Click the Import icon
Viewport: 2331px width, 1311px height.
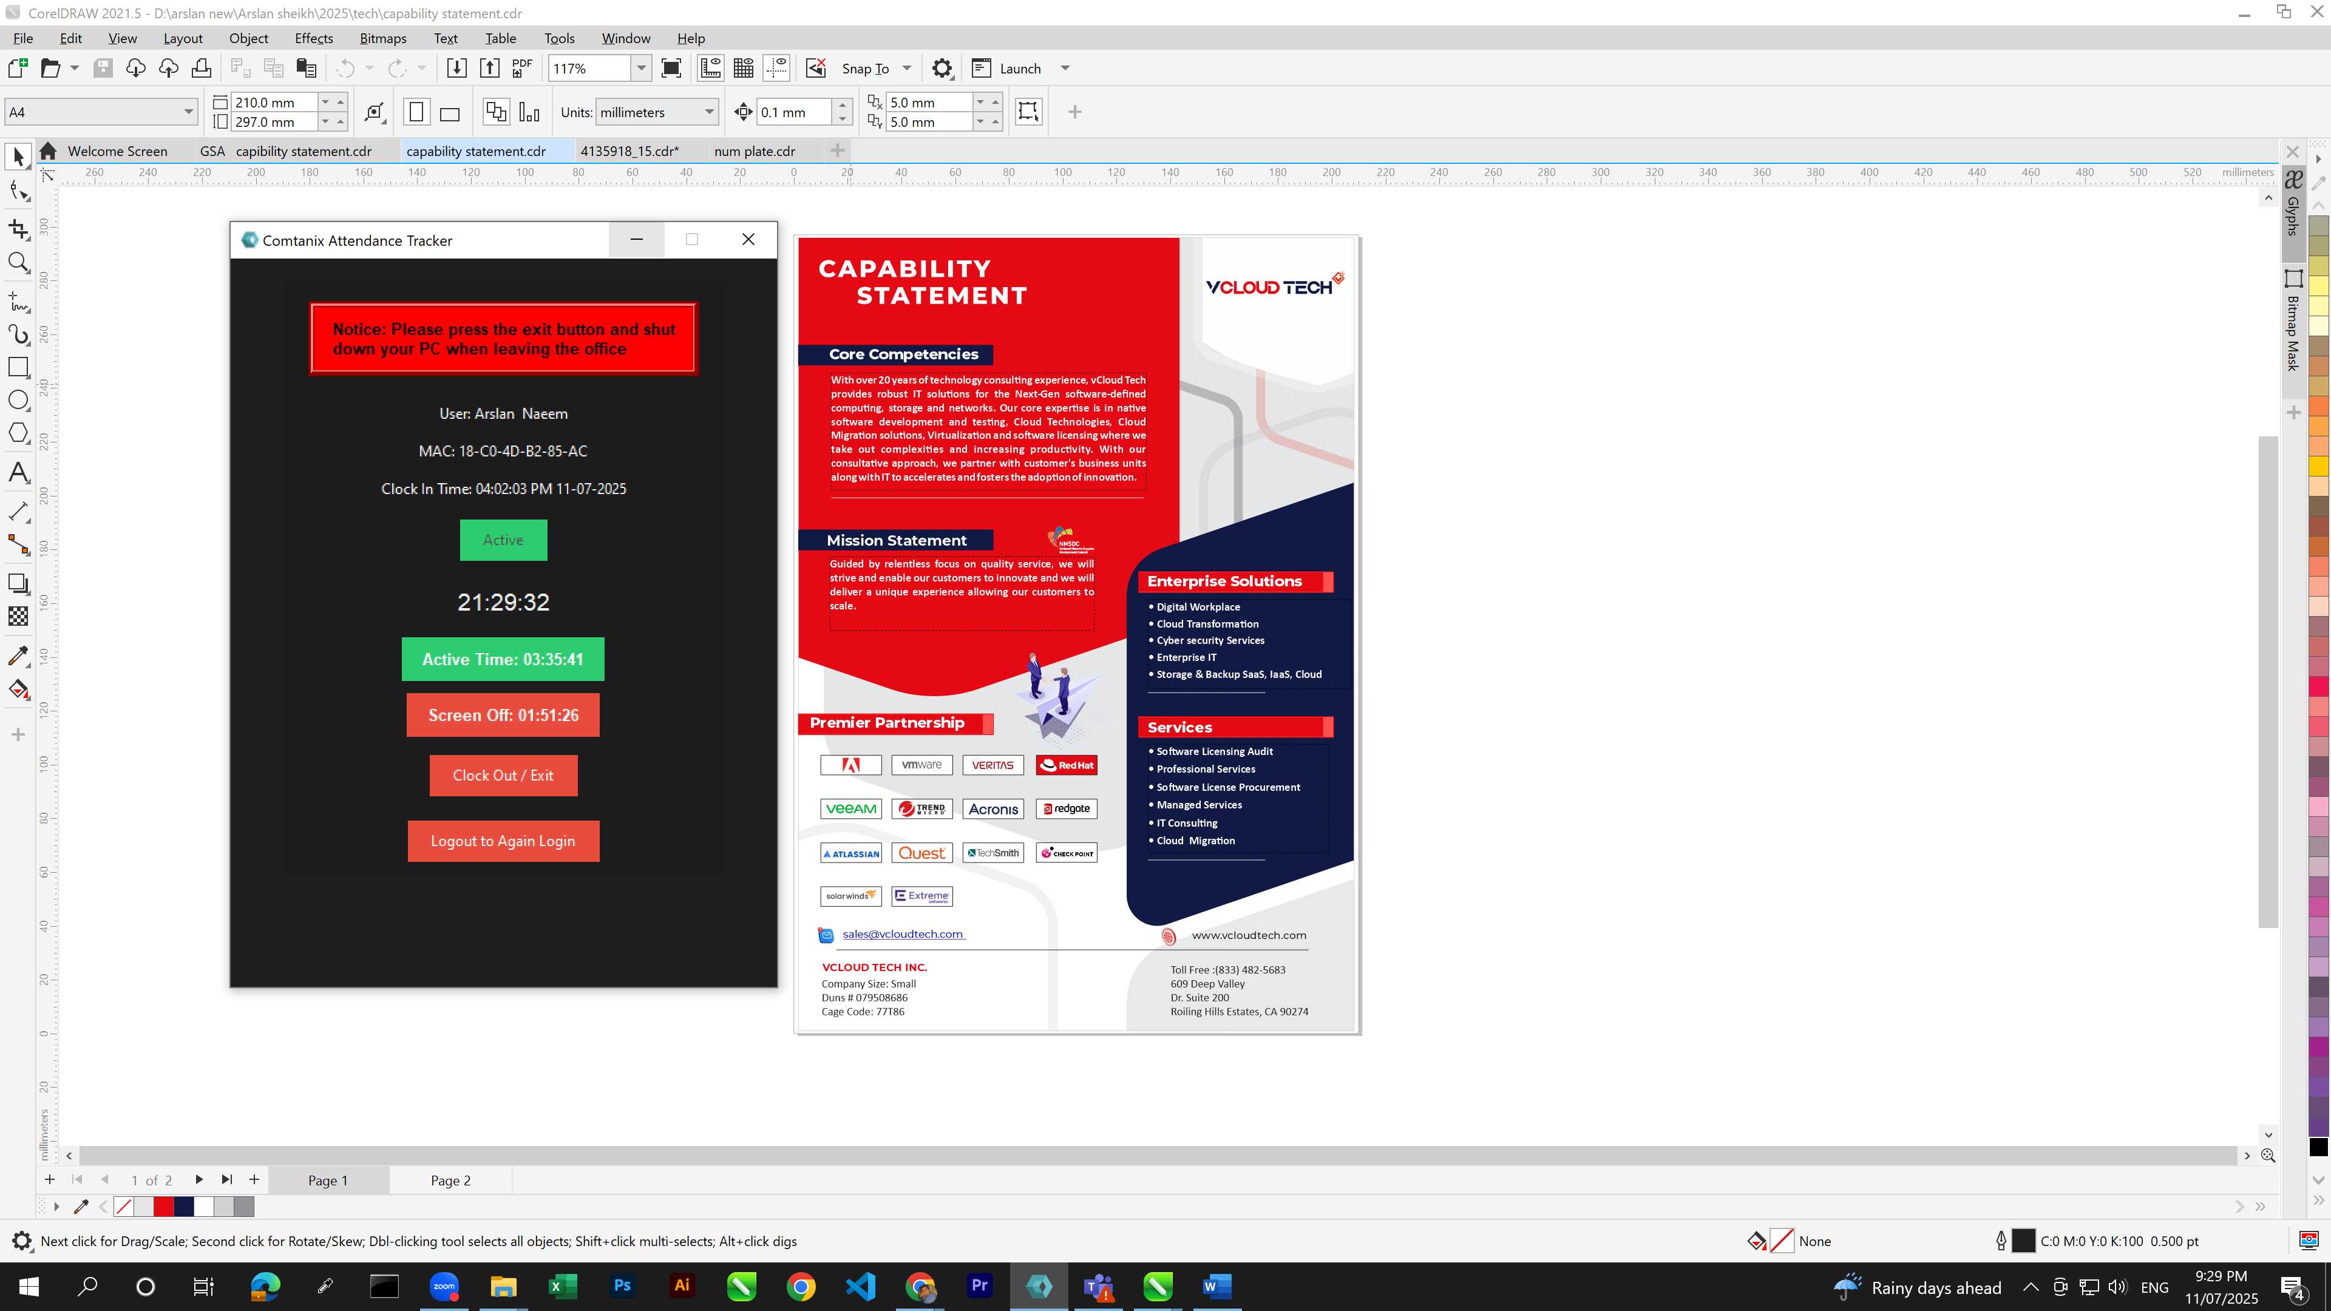[457, 68]
